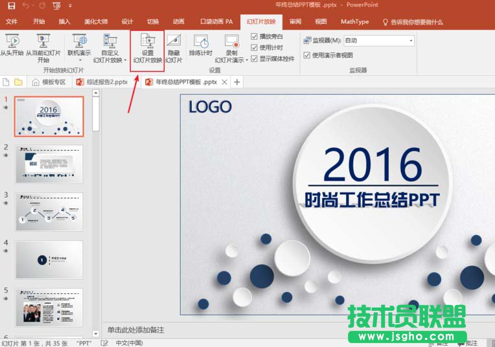
Task: Click the Undo arrow icon
Action: 26,6
